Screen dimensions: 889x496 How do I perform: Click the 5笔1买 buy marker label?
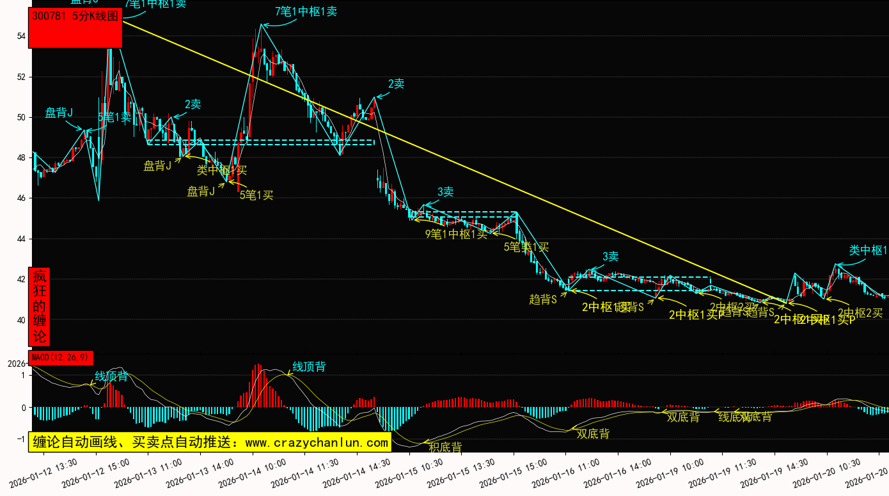pyautogui.click(x=256, y=195)
